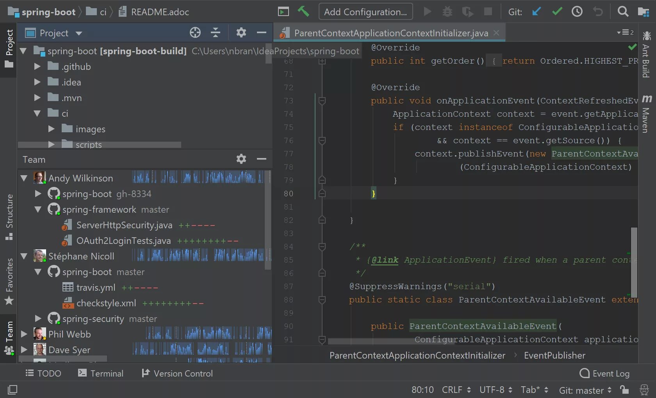Open the Favorites tool window tab

(x=9, y=282)
